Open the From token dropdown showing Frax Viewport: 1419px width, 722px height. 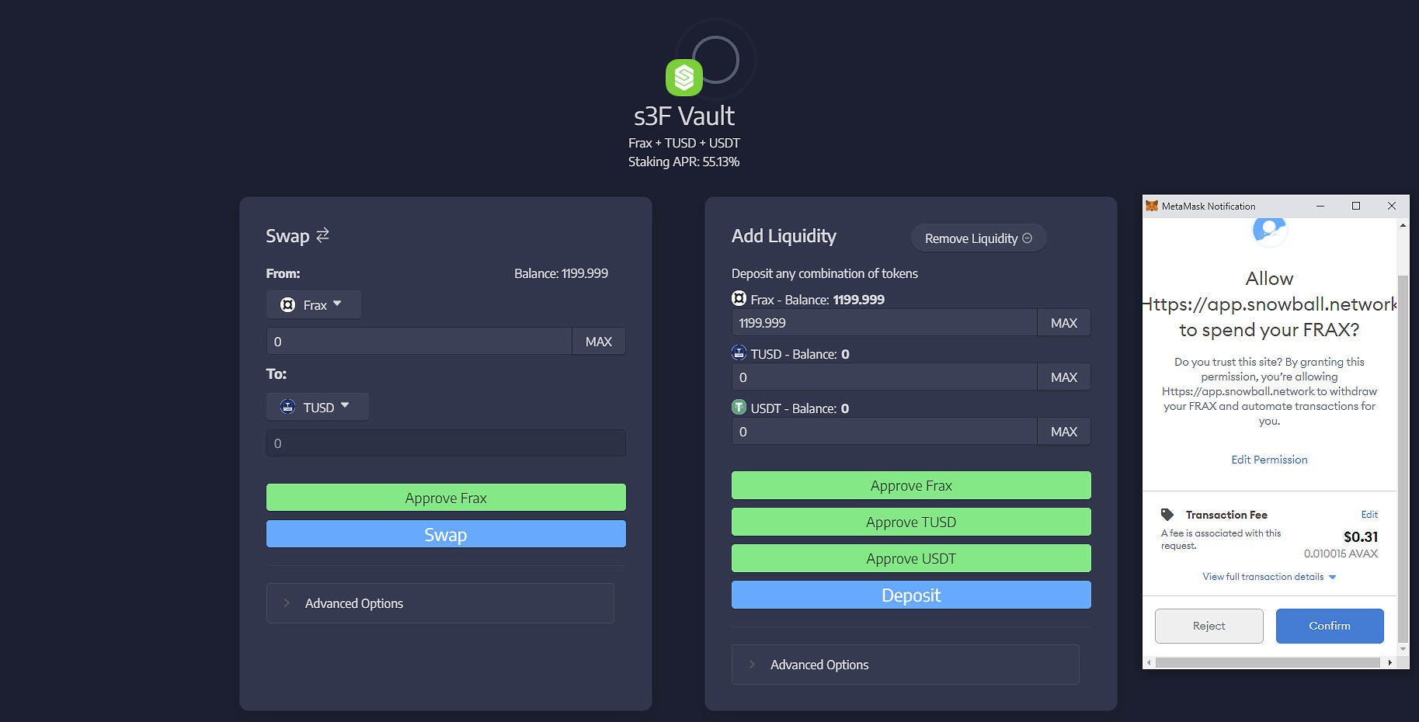click(x=314, y=304)
